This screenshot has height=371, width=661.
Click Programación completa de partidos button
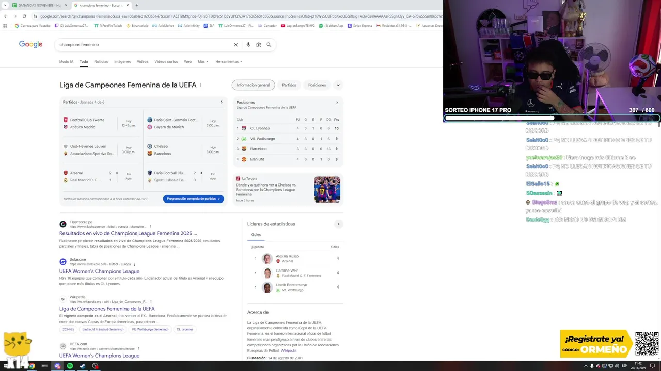tap(193, 199)
